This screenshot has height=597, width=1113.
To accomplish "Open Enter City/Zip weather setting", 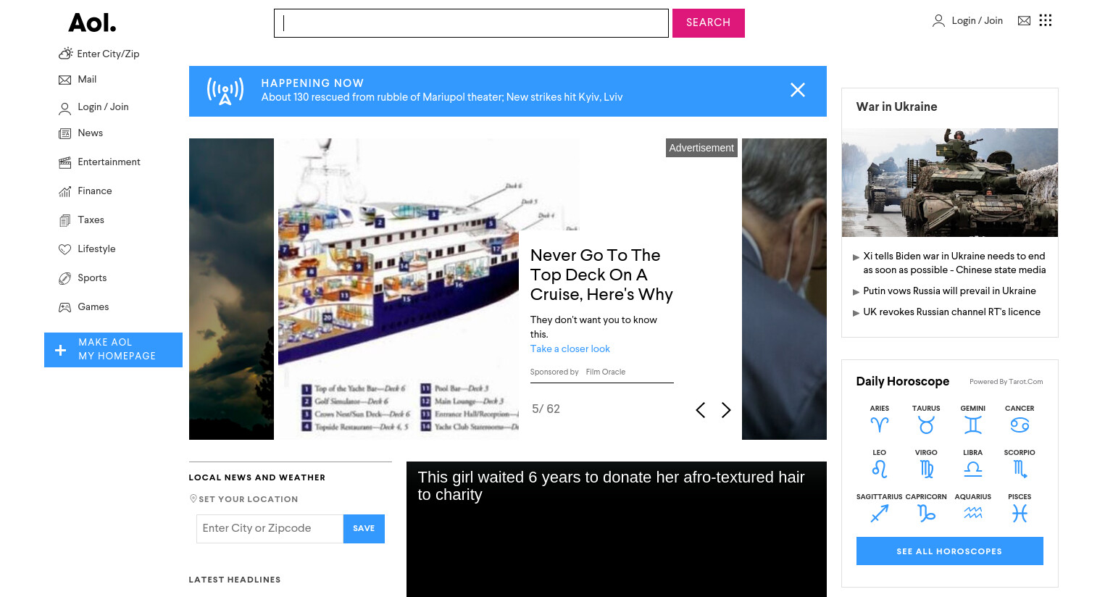I will (x=99, y=54).
